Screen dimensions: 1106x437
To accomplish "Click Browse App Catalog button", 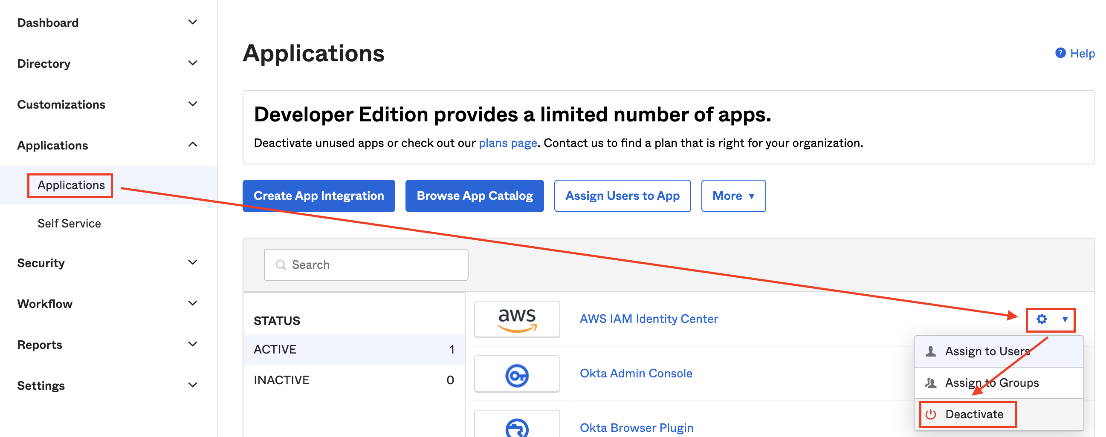I will click(x=475, y=195).
